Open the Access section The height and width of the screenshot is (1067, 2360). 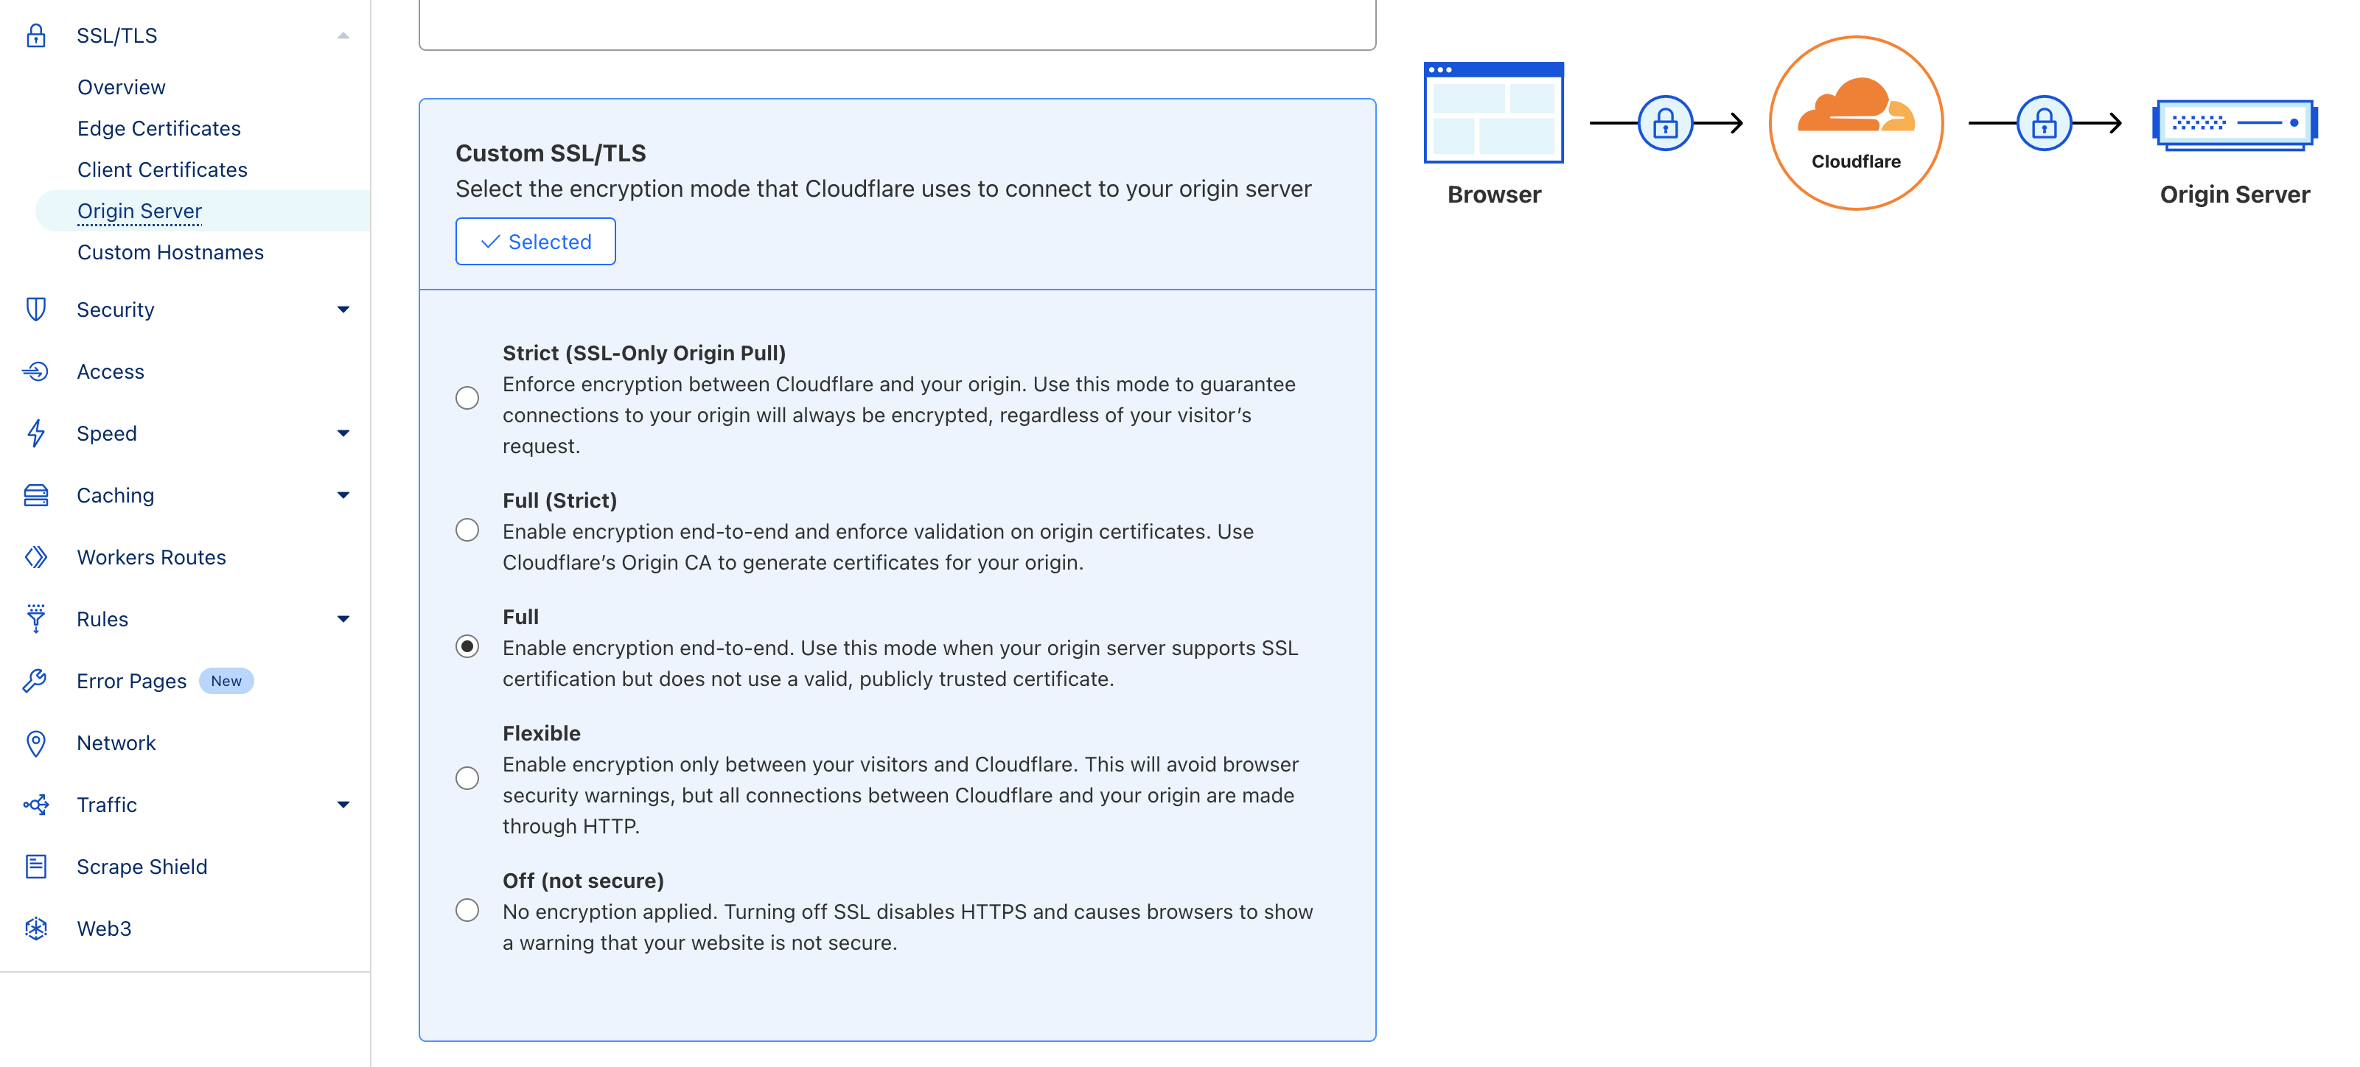pyautogui.click(x=110, y=371)
